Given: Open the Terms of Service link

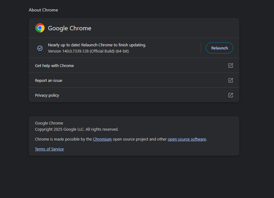Looking at the screenshot, I should pos(49,149).
